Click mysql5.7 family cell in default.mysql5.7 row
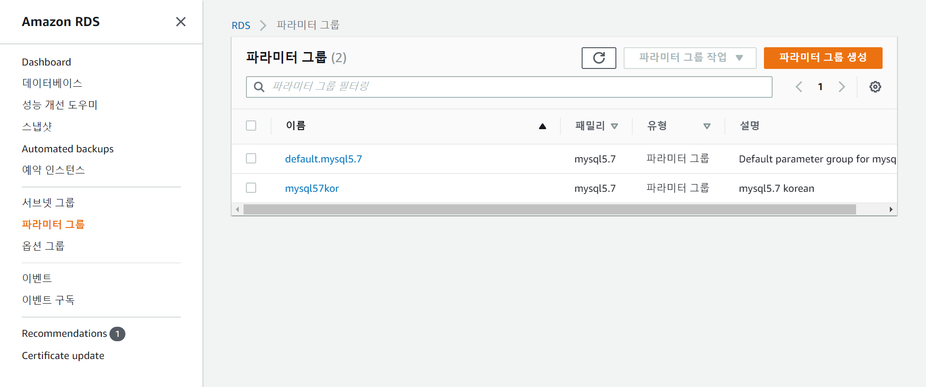926x387 pixels. (x=595, y=159)
